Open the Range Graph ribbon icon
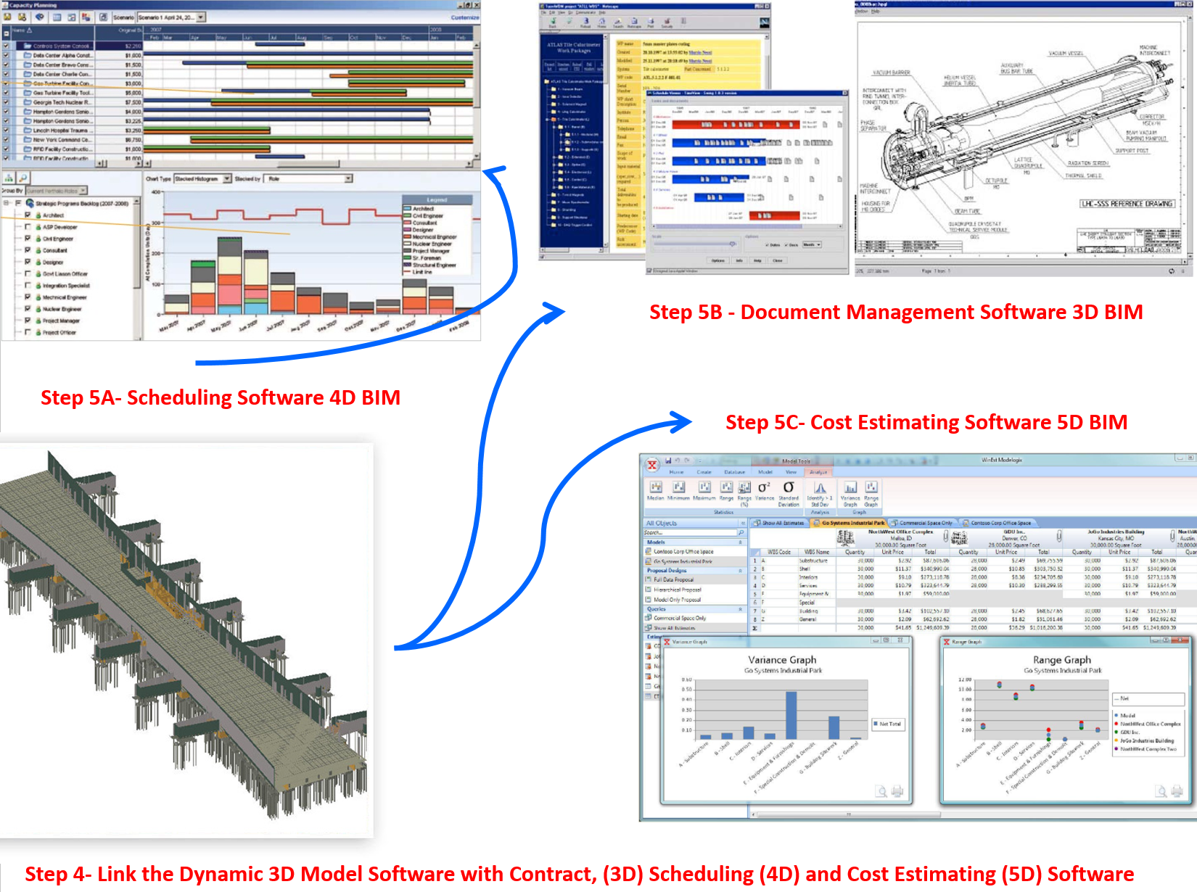1197x892 pixels. pyautogui.click(x=871, y=487)
